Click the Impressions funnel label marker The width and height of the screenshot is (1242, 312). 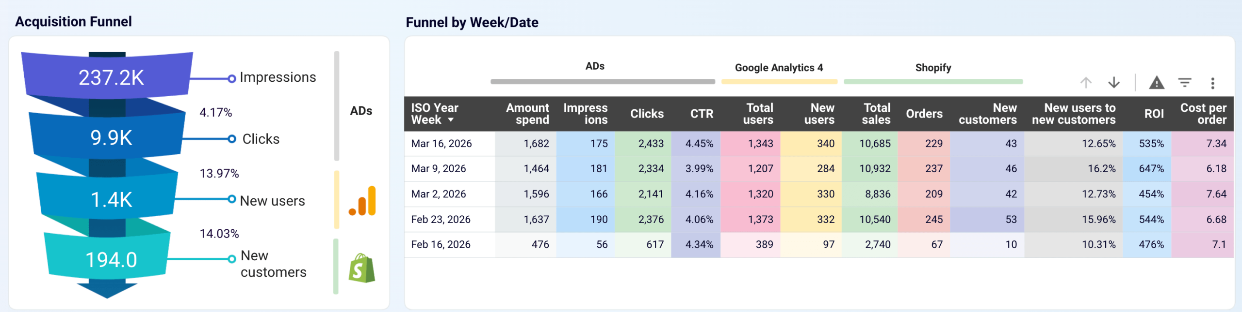pos(232,78)
